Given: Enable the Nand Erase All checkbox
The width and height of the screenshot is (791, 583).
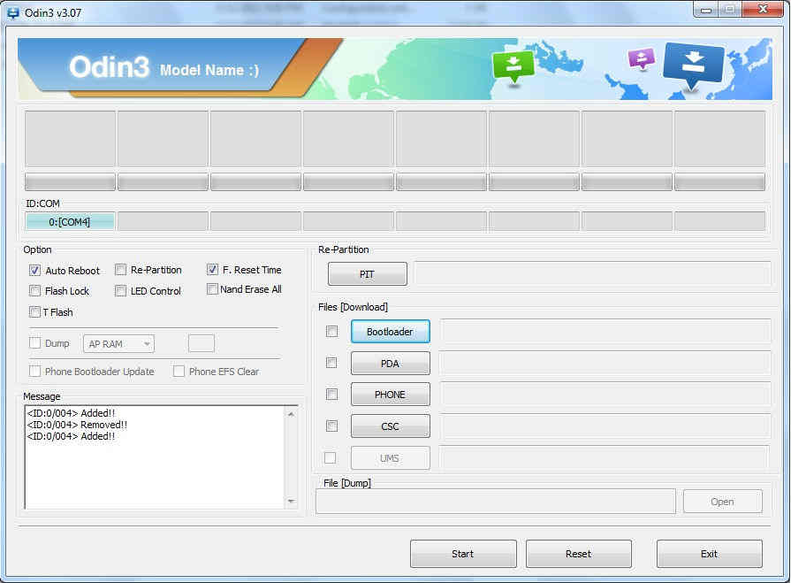Looking at the screenshot, I should tap(212, 289).
